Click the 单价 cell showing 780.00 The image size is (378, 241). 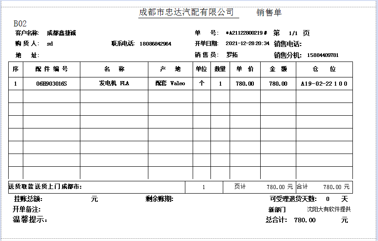[x=245, y=84]
